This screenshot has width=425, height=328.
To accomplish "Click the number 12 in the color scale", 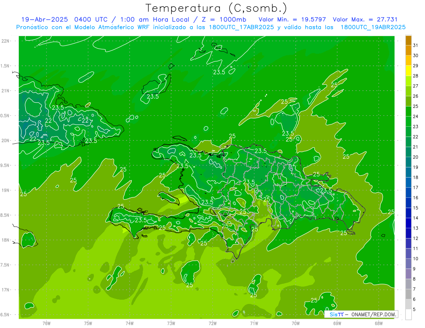I will point(416,238).
